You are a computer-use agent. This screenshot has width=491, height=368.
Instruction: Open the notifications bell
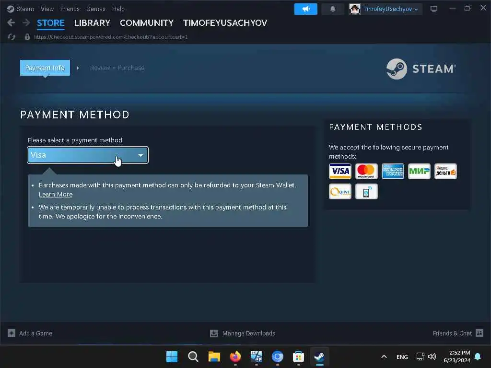[x=333, y=9]
